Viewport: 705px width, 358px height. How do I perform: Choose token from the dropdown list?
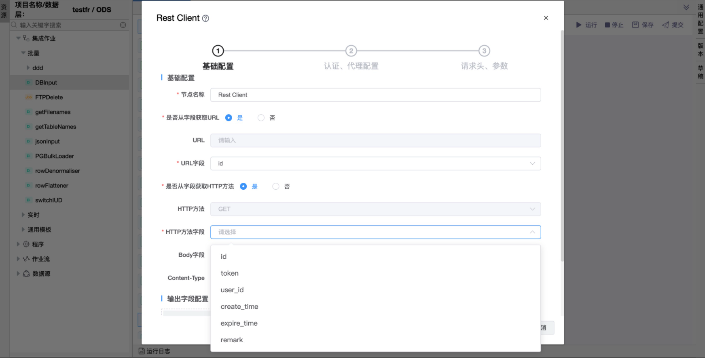click(230, 273)
